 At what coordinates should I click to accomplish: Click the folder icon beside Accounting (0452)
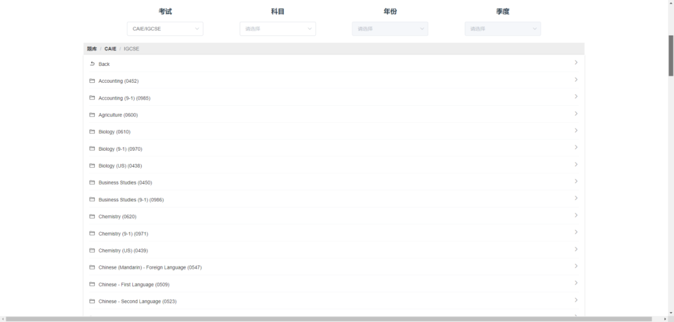tap(92, 81)
